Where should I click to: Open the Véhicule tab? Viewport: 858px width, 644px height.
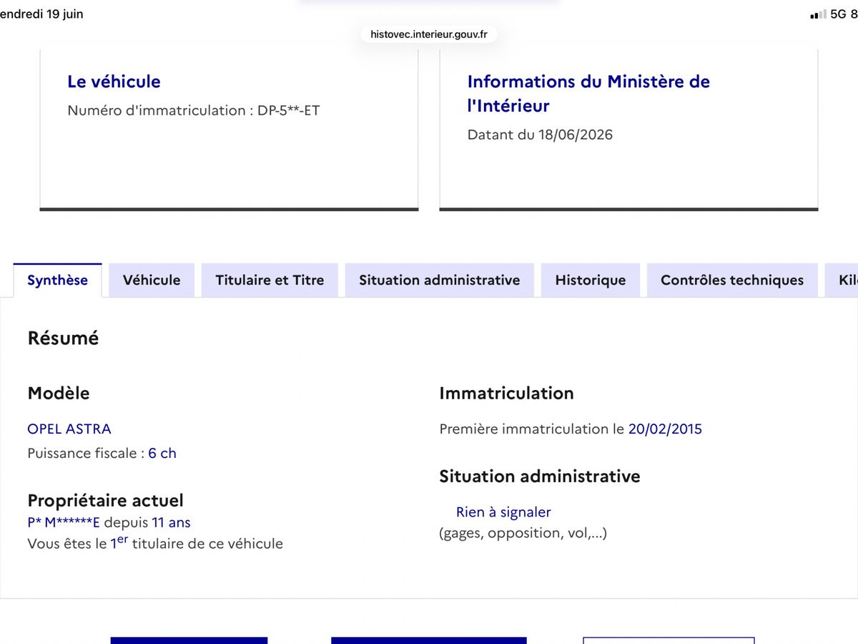click(x=152, y=280)
